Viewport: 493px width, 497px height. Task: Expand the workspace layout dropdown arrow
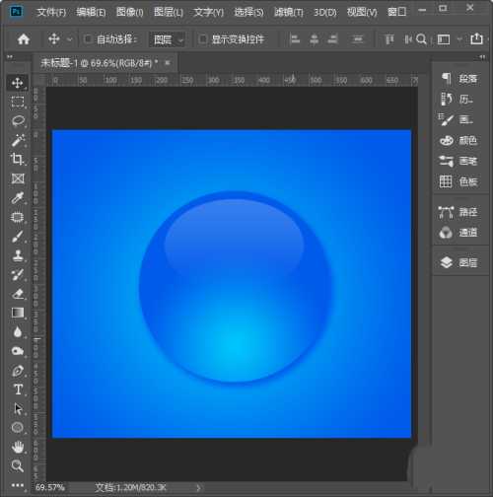point(459,39)
